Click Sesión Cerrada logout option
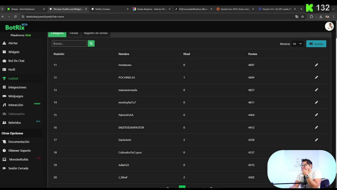This screenshot has height=190, width=337. click(18, 168)
